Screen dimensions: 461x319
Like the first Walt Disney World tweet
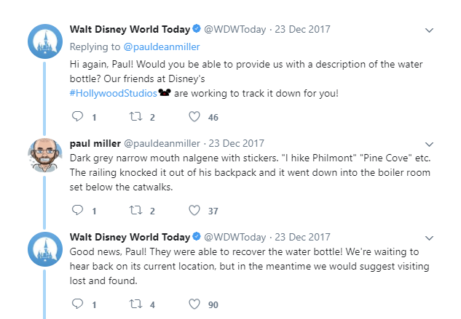pyautogui.click(x=194, y=117)
